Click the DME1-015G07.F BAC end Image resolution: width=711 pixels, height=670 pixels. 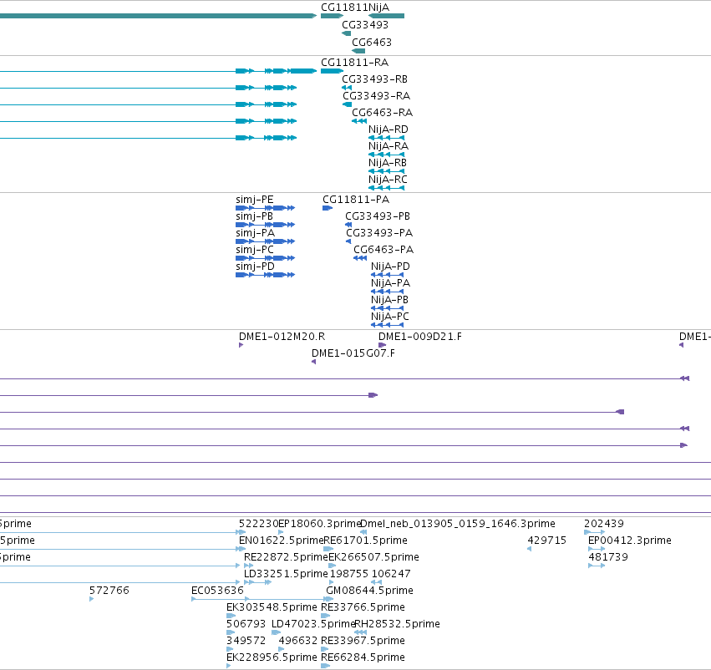point(314,362)
